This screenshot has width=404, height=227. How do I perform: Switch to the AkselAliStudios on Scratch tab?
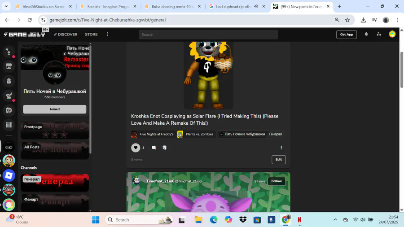pos(44,6)
